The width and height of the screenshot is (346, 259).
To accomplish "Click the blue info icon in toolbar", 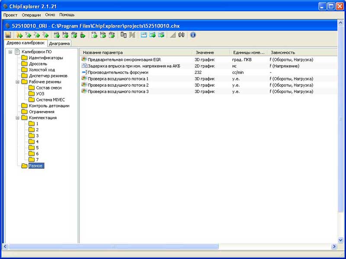I will pos(193,35).
